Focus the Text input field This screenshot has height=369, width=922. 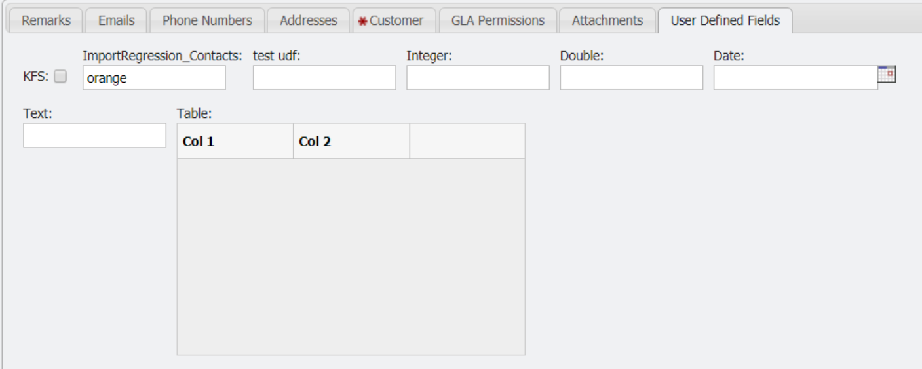pyautogui.click(x=94, y=136)
